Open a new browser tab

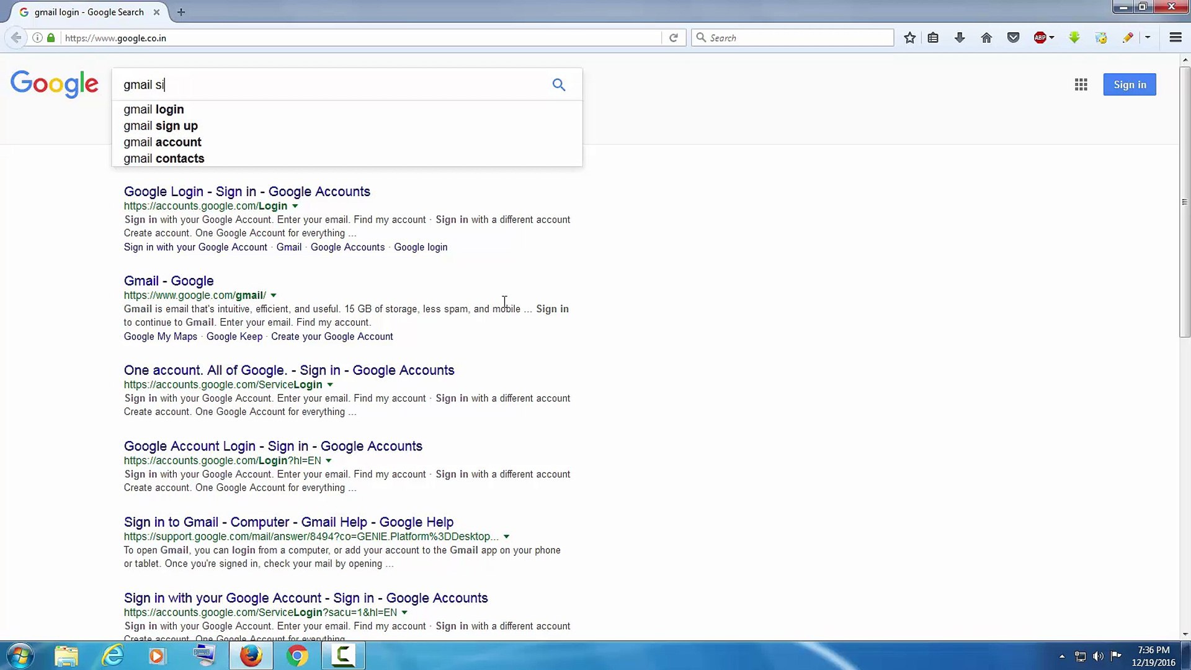(181, 12)
